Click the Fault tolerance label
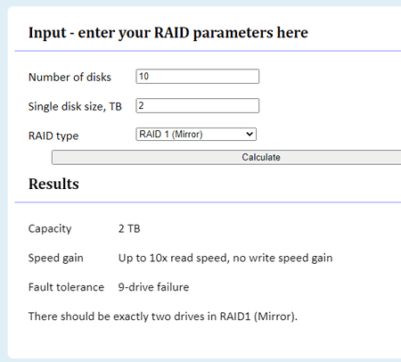The width and height of the screenshot is (401, 362). (x=66, y=287)
